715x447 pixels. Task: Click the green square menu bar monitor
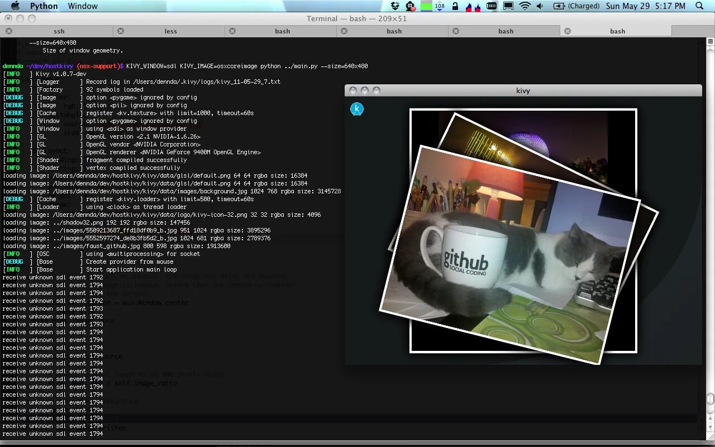(426, 6)
